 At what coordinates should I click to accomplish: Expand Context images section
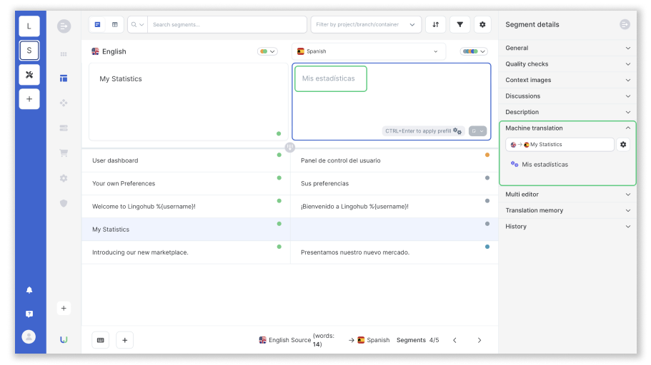click(567, 80)
